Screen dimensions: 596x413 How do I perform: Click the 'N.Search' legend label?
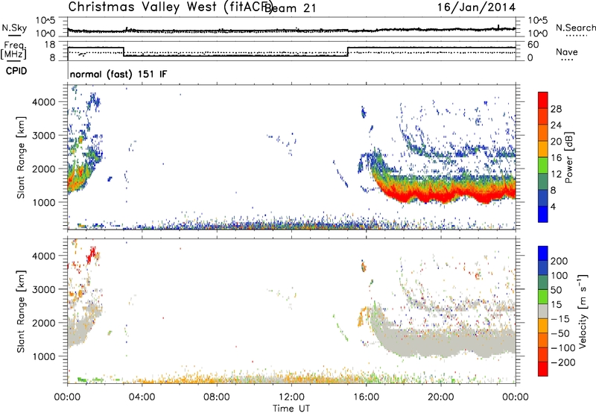pyautogui.click(x=575, y=28)
